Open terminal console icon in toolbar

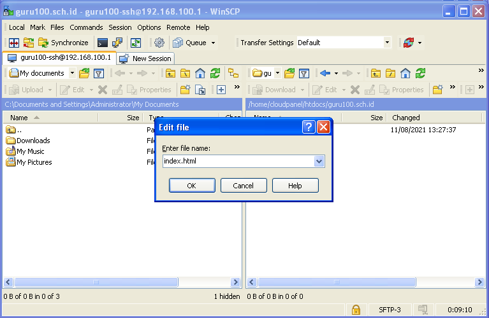(102, 43)
